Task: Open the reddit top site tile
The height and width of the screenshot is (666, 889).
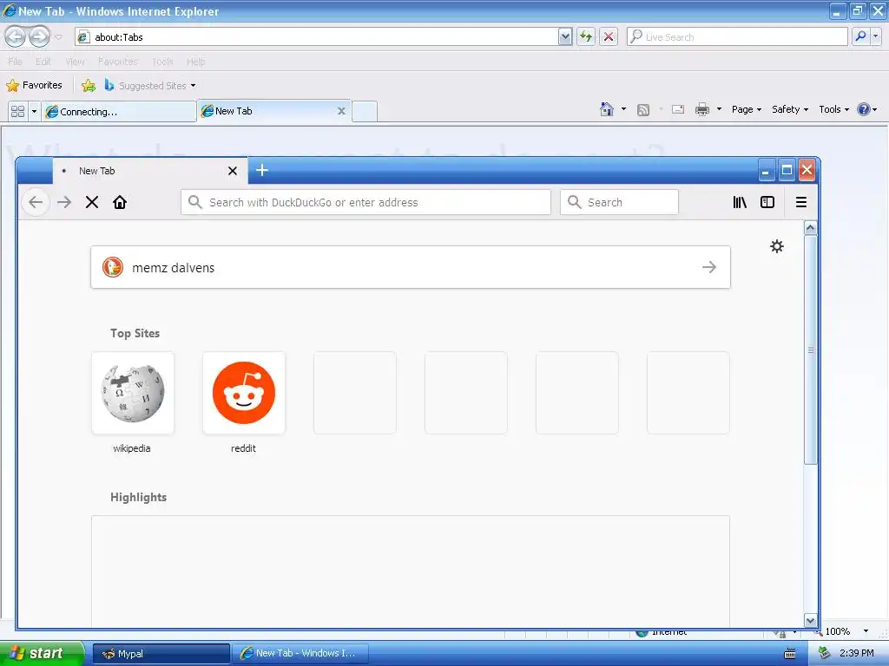Action: (244, 393)
